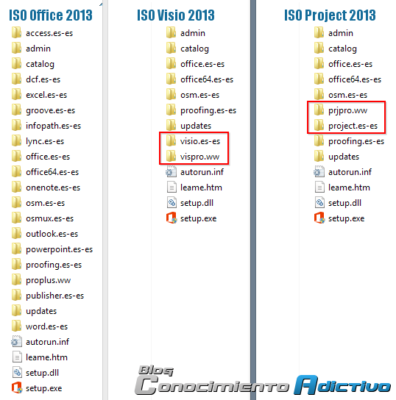Select admin folder name in ISO Visio 2013

coord(193,33)
